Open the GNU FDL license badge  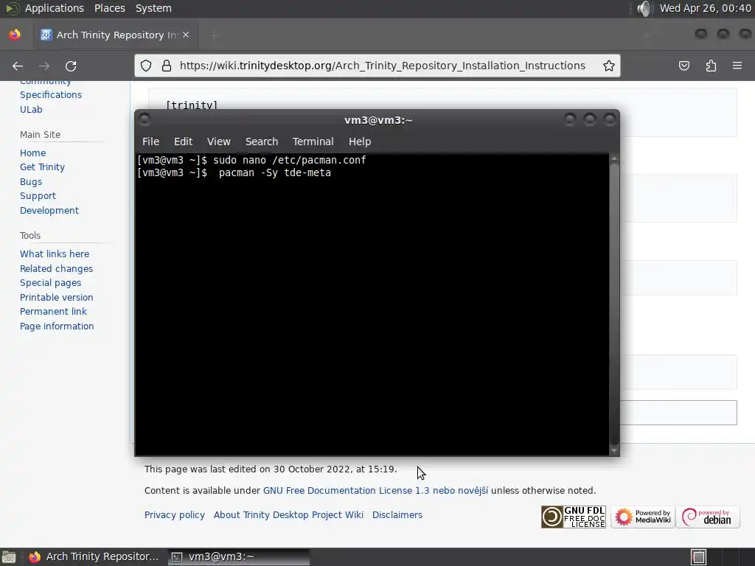tap(574, 517)
